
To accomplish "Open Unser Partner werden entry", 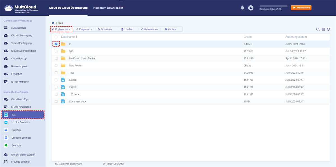I will (x=23, y=155).
